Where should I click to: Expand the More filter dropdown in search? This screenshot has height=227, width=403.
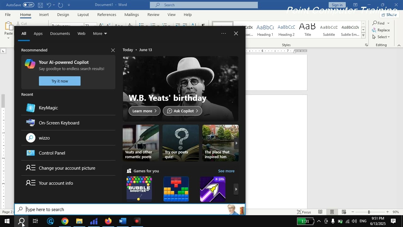pyautogui.click(x=100, y=33)
